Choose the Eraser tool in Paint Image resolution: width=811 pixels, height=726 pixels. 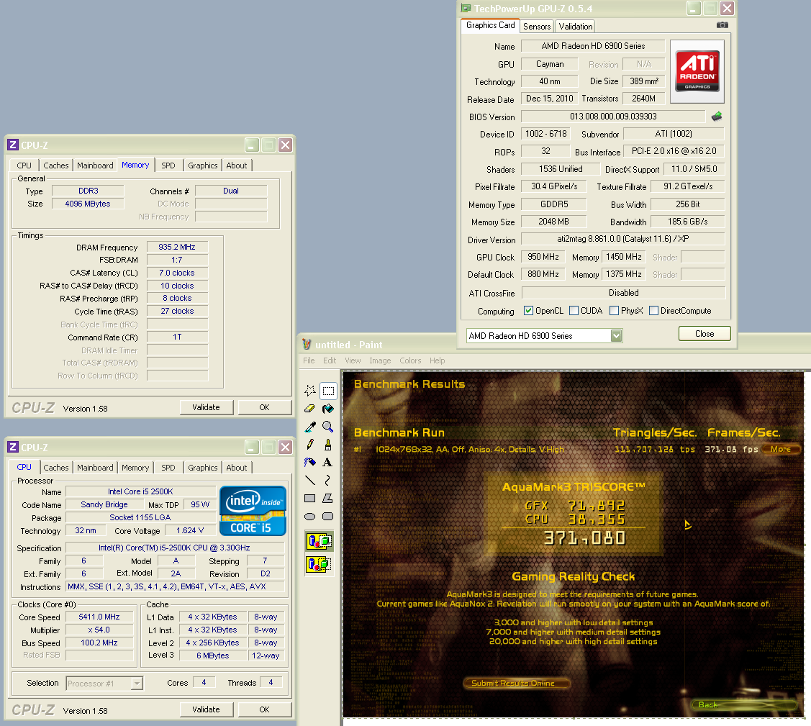[x=310, y=409]
